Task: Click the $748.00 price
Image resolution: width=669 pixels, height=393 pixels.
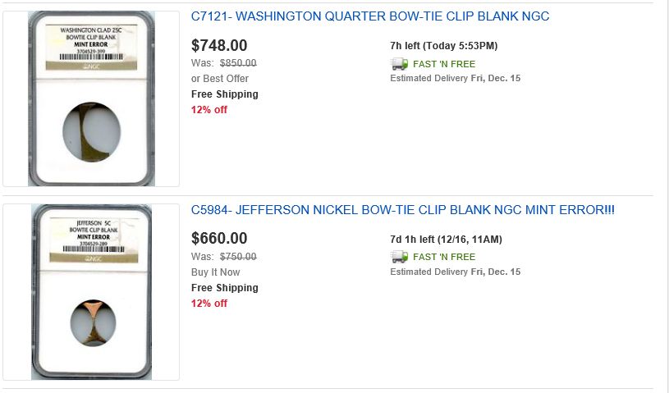Action: pyautogui.click(x=219, y=45)
